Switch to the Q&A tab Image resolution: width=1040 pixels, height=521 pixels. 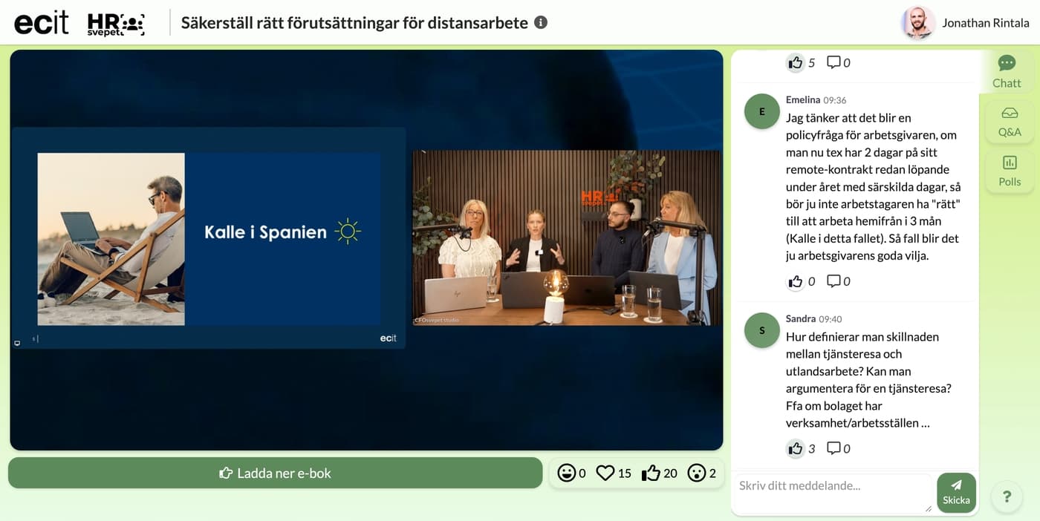[1010, 122]
